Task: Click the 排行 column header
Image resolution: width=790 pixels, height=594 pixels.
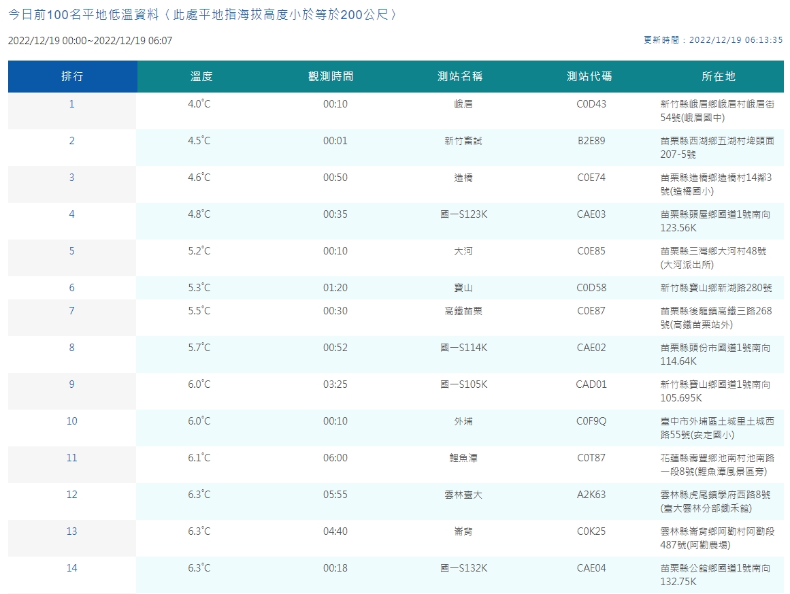Action: pyautogui.click(x=72, y=77)
